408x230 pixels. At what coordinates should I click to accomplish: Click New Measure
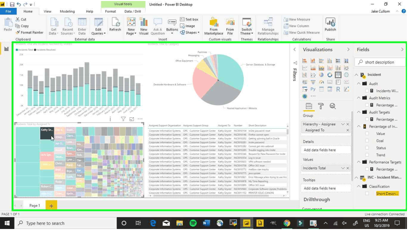coord(297,19)
